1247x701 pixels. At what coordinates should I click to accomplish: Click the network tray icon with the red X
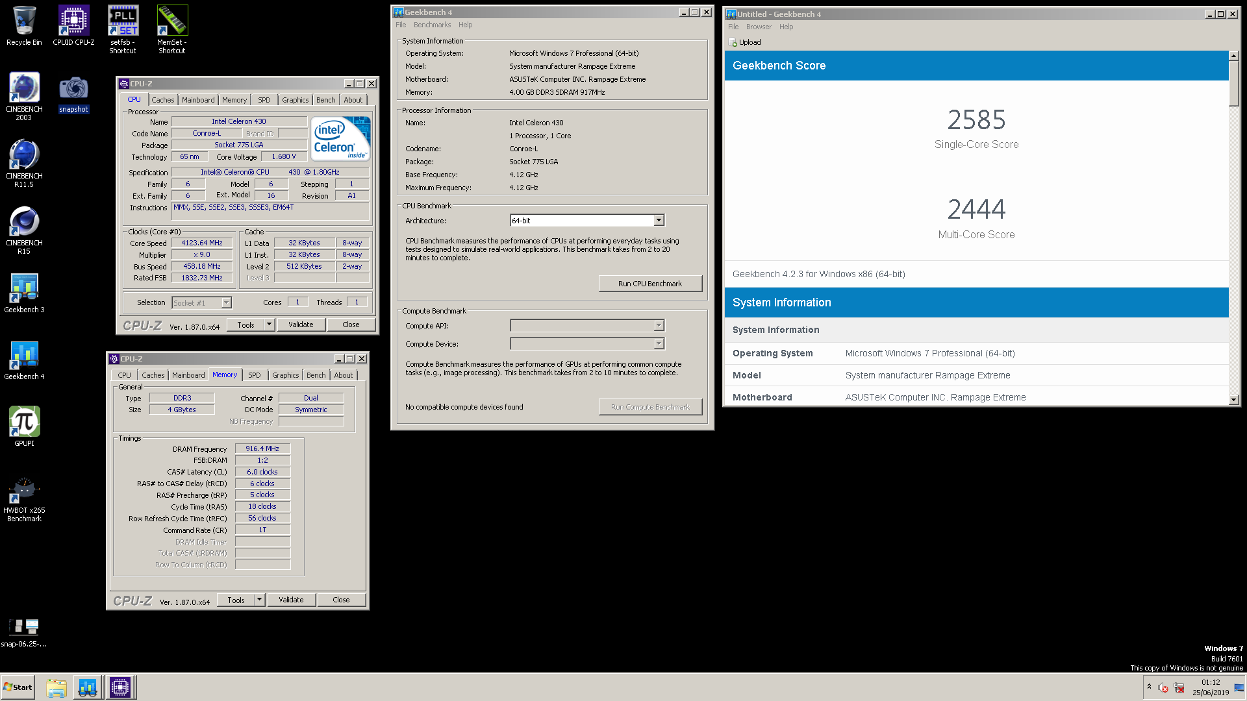pos(1179,687)
